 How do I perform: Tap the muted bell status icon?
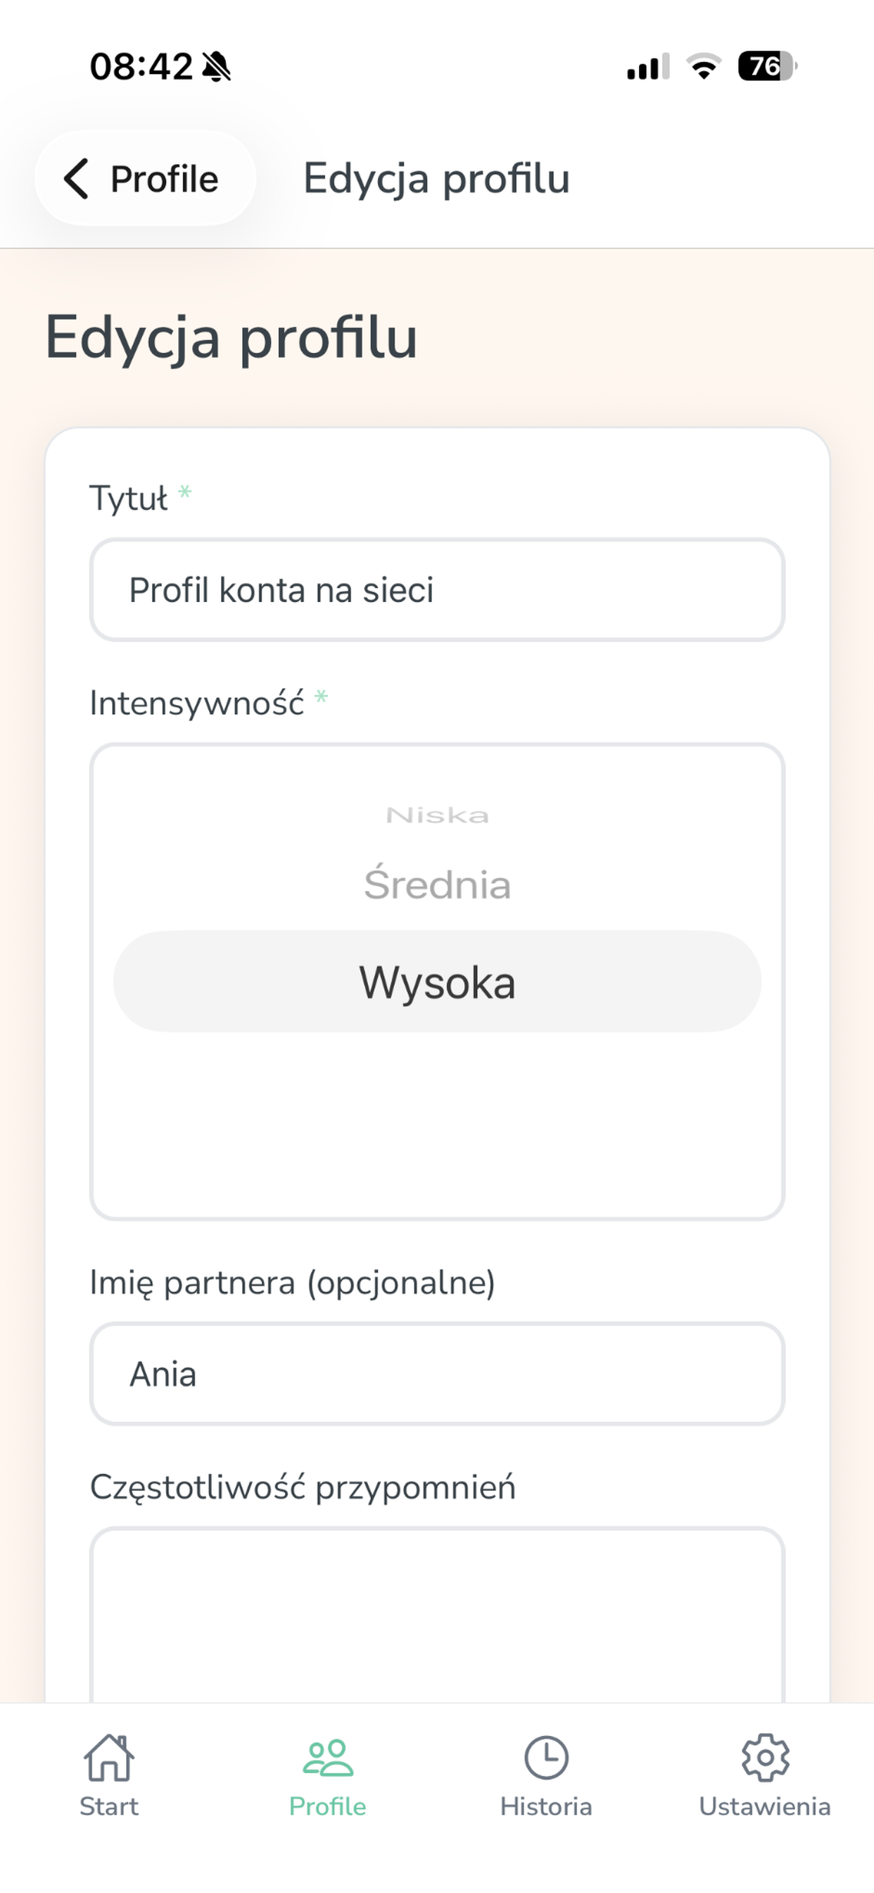coord(216,67)
